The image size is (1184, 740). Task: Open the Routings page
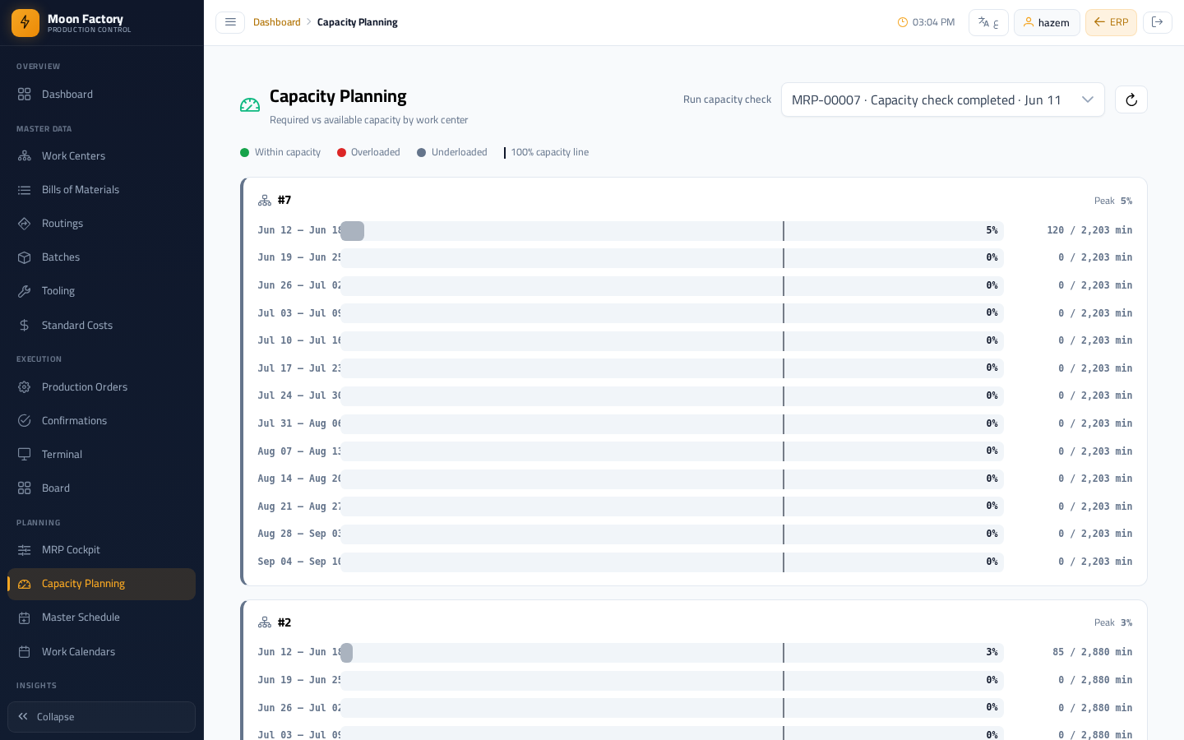click(102, 224)
